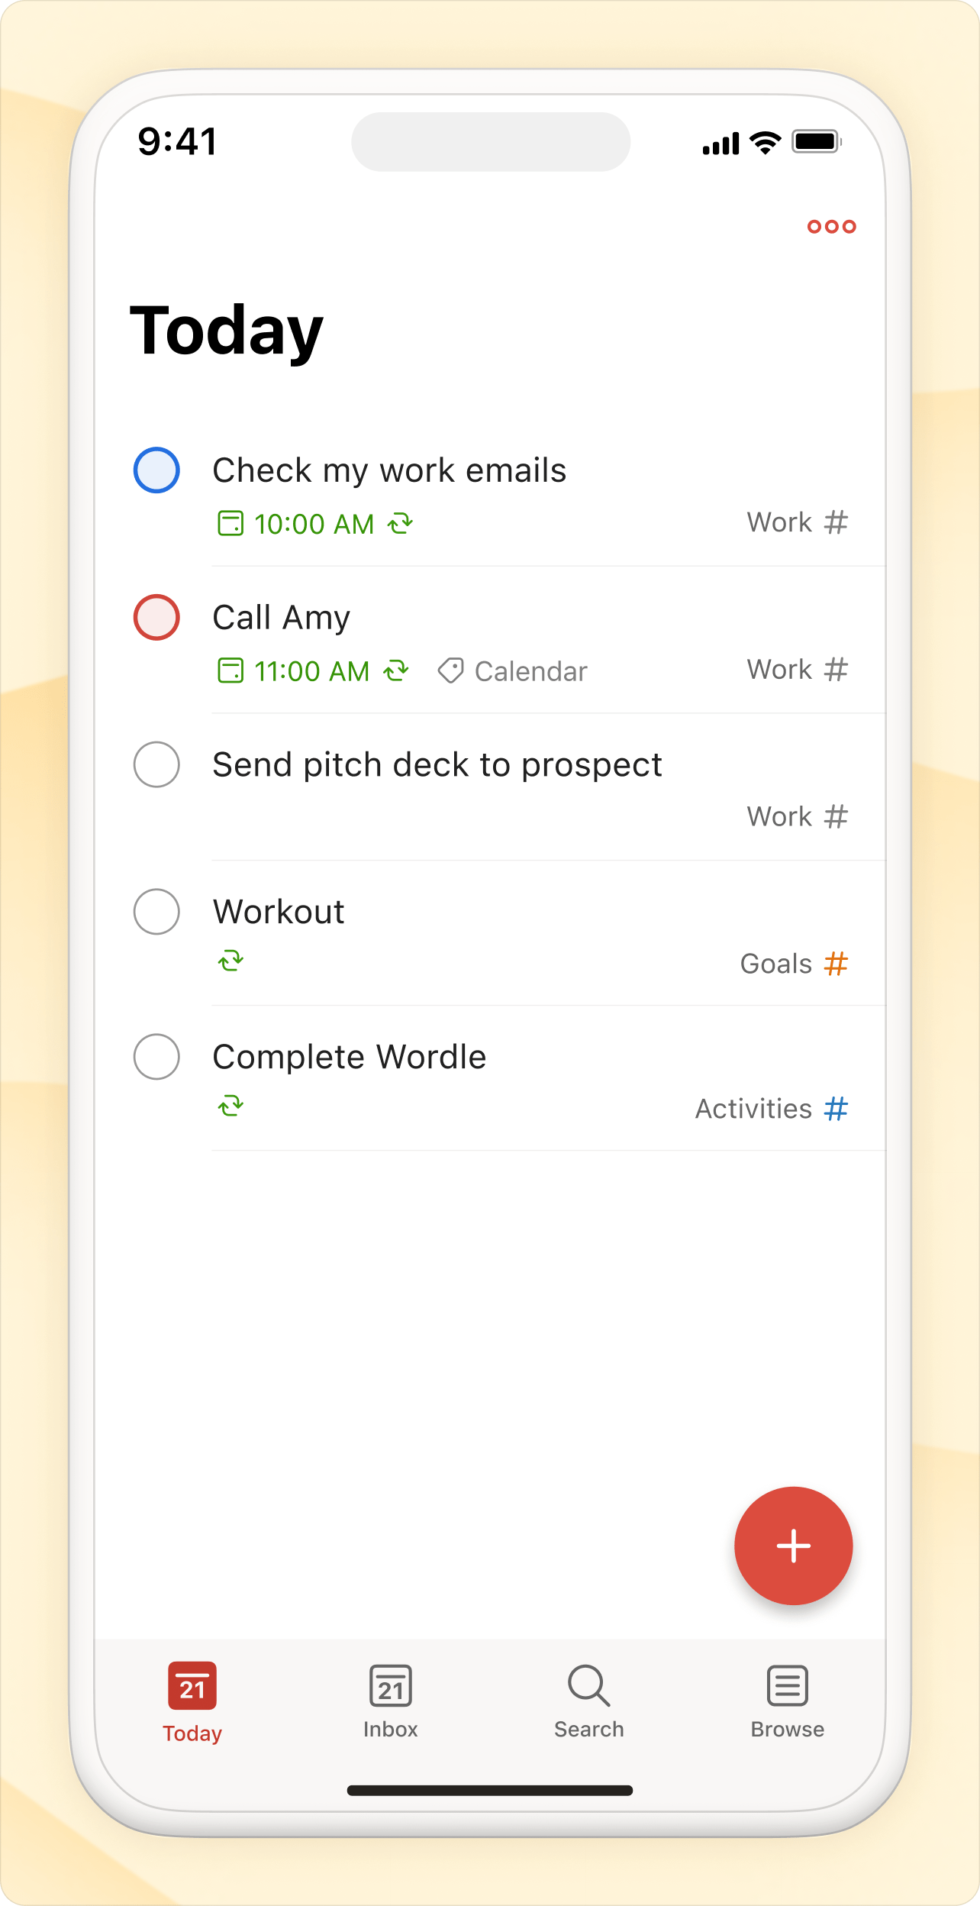980x1906 pixels.
Task: Open the Complete Wordle task title
Action: click(350, 1058)
